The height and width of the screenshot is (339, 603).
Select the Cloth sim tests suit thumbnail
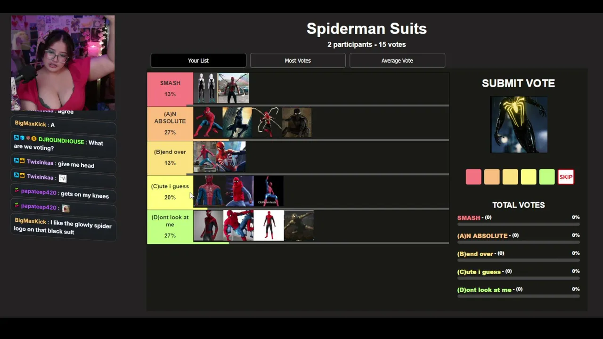click(269, 191)
